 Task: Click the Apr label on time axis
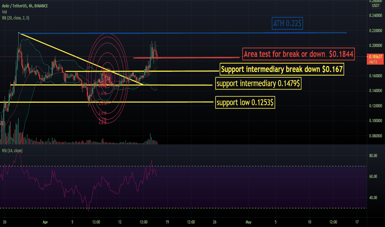click(x=45, y=222)
